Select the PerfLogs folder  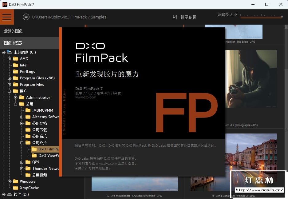point(27,72)
